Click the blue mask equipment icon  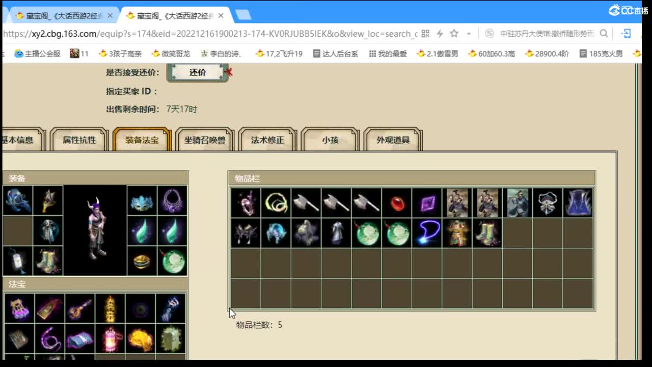142,200
